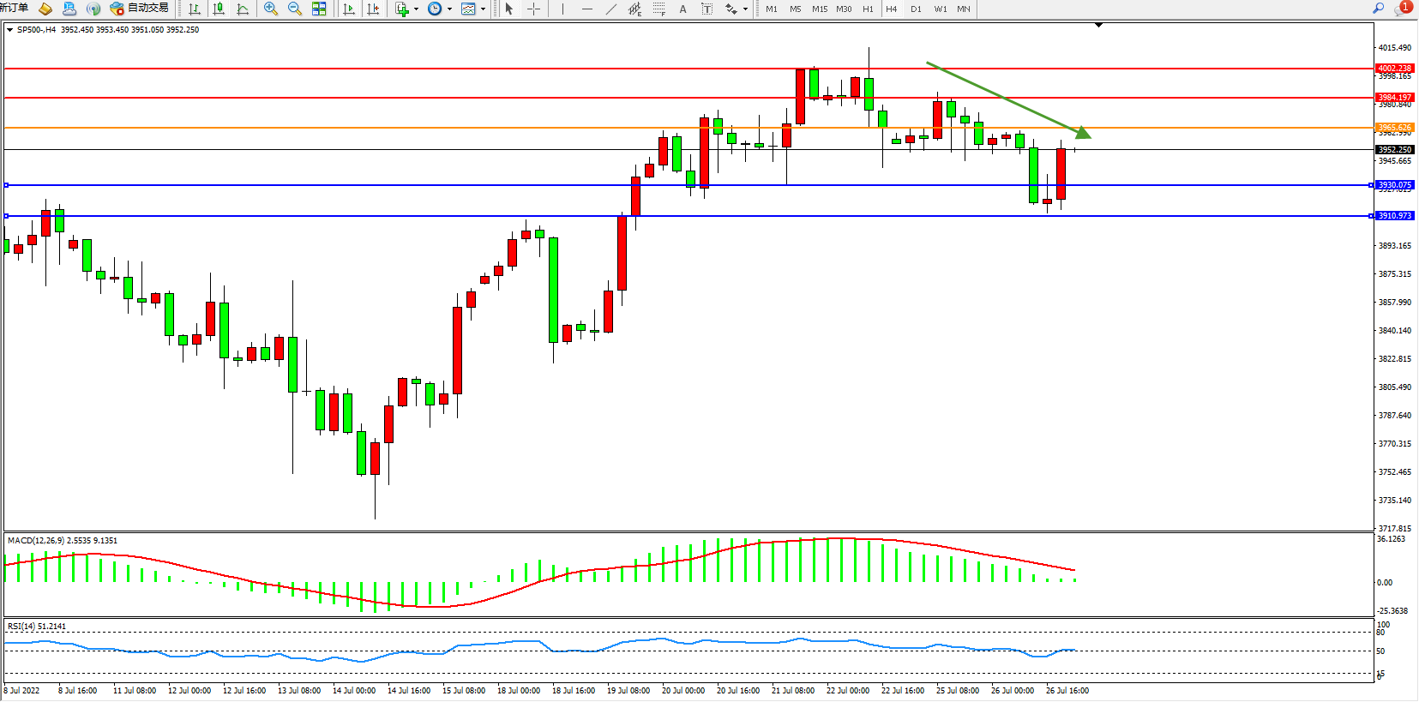1419x702 pixels.
Task: Click the Zoom In magnifier icon
Action: pyautogui.click(x=271, y=9)
